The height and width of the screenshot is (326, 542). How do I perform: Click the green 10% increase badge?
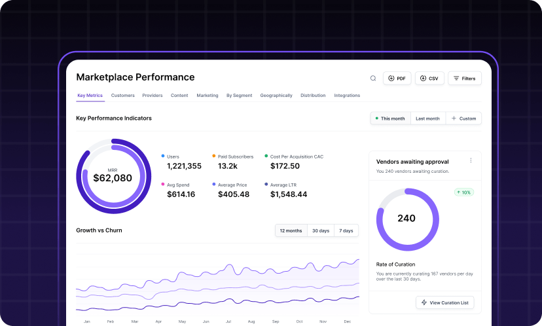pos(463,192)
